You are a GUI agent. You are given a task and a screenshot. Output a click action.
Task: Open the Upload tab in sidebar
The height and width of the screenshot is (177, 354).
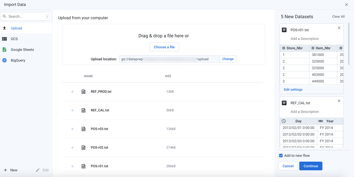(x=16, y=28)
